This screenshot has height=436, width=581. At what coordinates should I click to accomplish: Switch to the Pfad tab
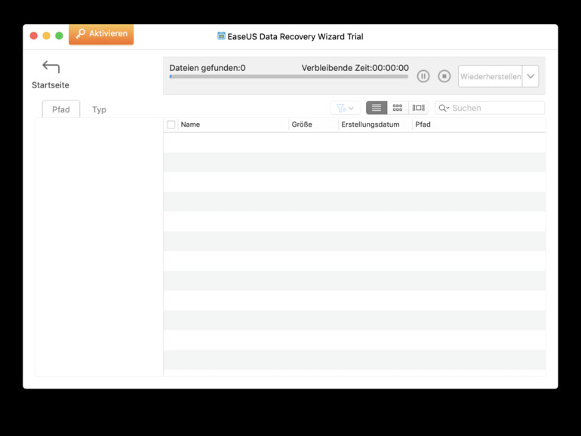tap(61, 109)
